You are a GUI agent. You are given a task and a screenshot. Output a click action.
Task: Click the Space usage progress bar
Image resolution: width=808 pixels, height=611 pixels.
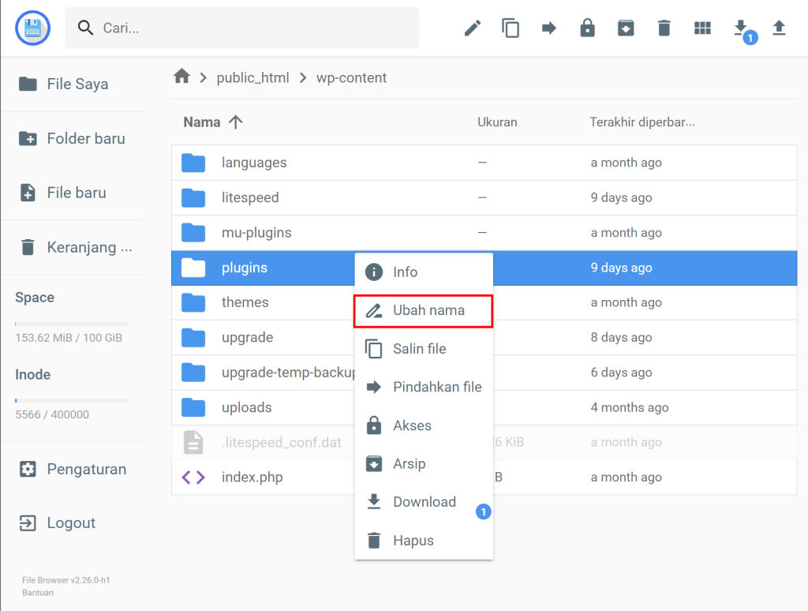pos(72,324)
